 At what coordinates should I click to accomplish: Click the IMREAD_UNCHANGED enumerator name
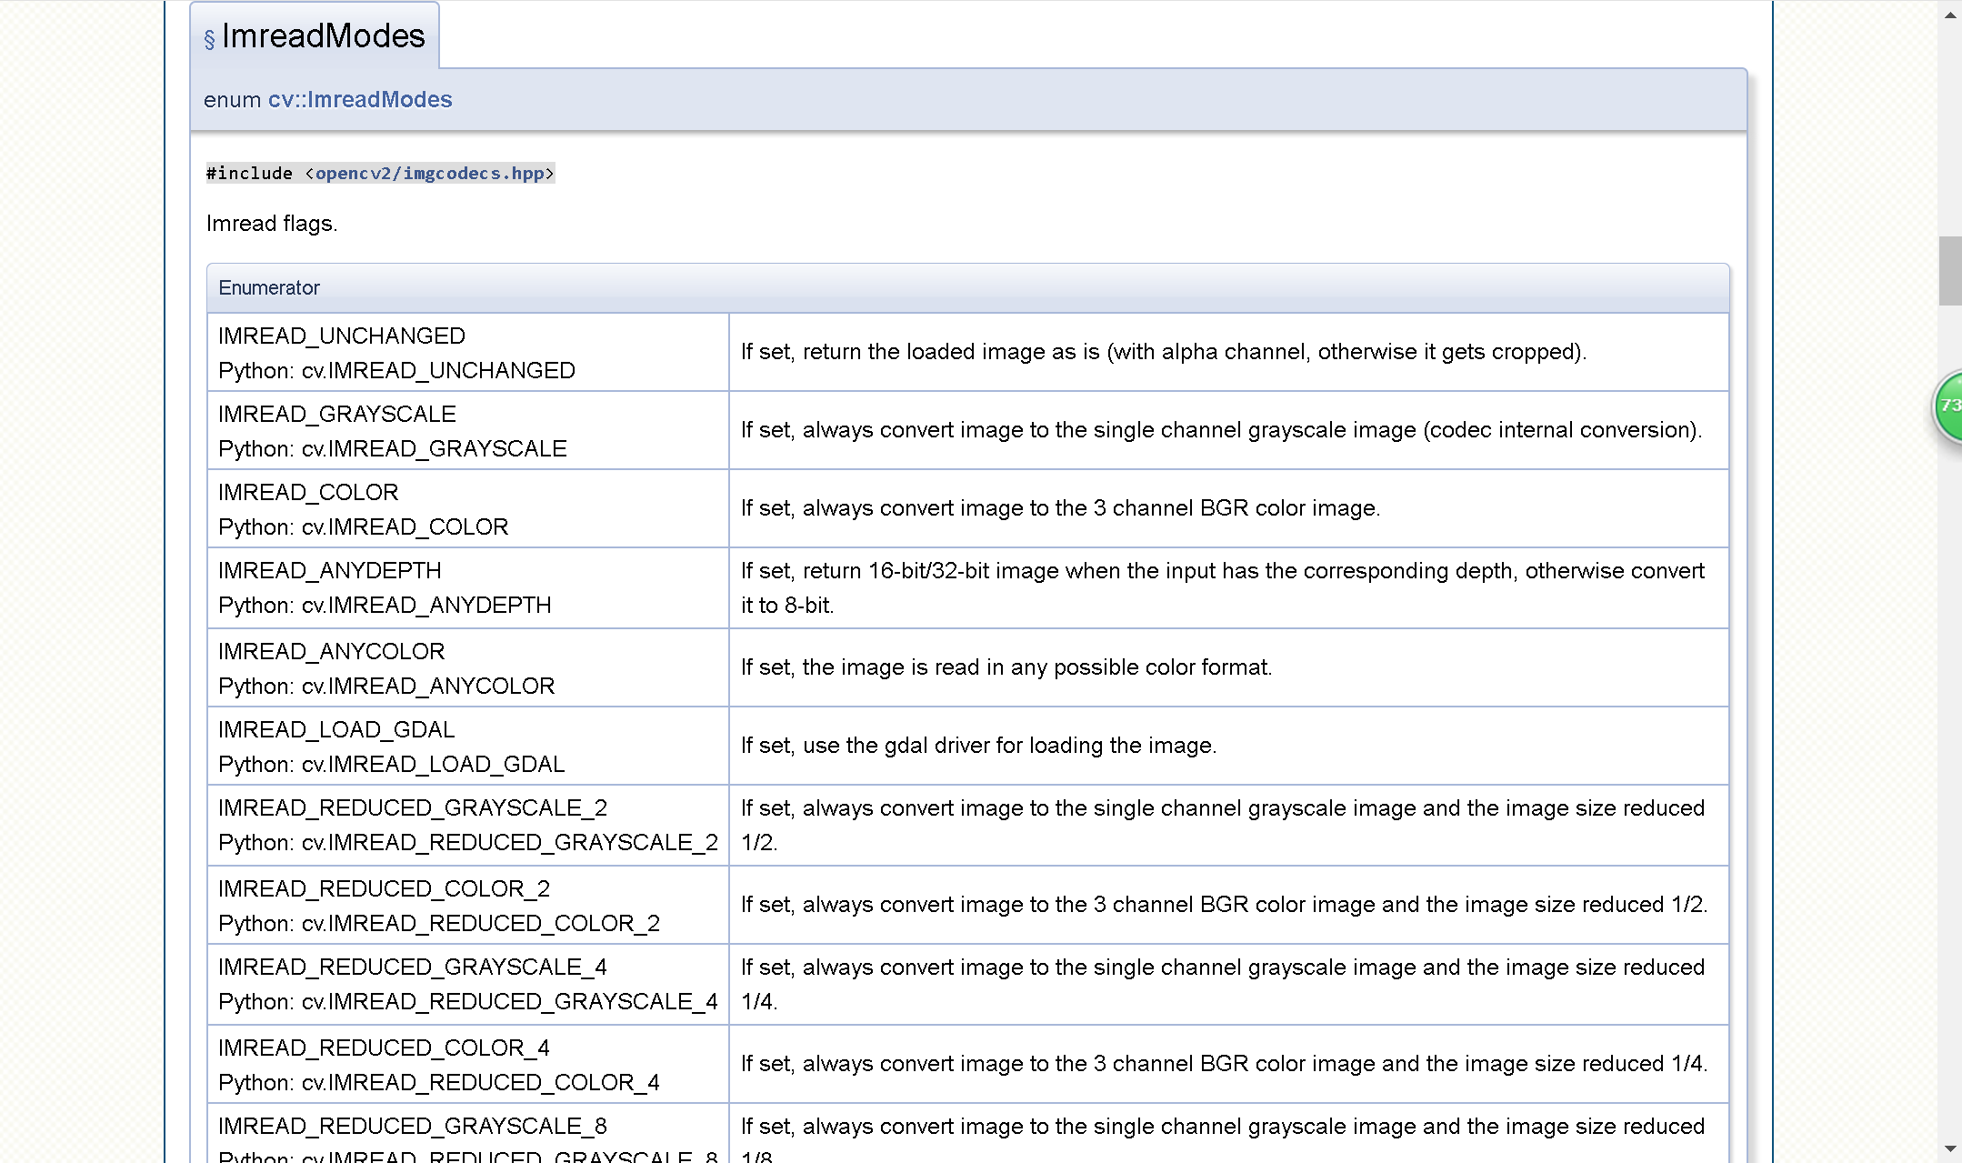tap(341, 336)
